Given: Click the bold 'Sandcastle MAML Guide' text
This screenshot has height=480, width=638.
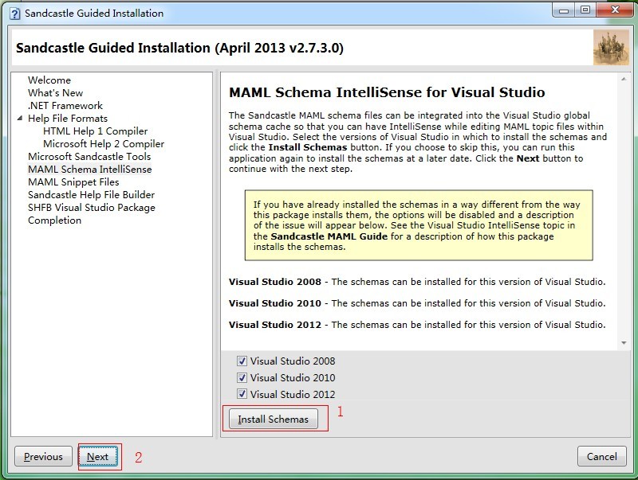Looking at the screenshot, I should [x=329, y=236].
